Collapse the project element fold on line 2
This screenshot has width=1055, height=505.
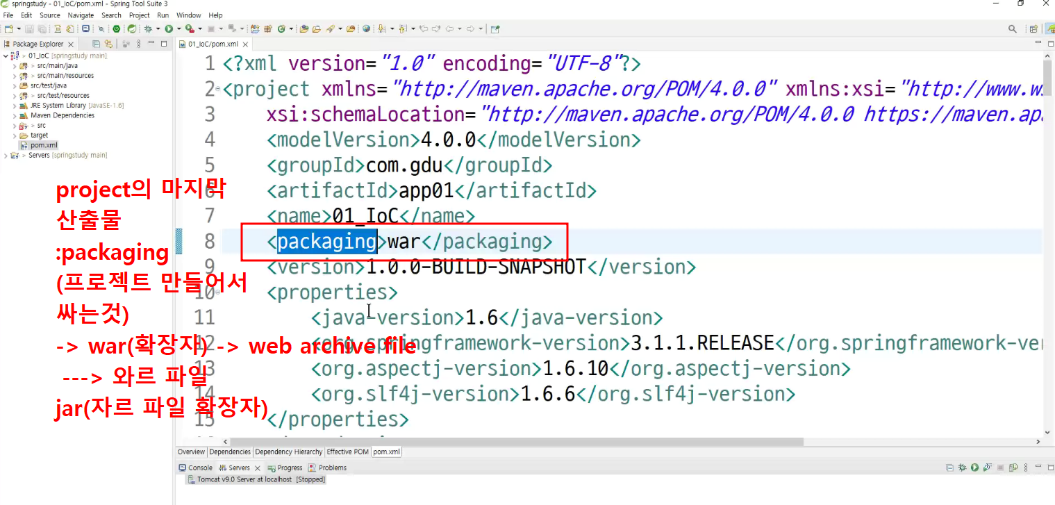(x=217, y=90)
